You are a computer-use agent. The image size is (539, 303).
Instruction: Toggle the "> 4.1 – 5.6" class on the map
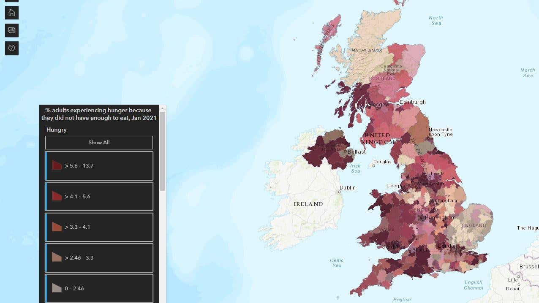click(99, 196)
